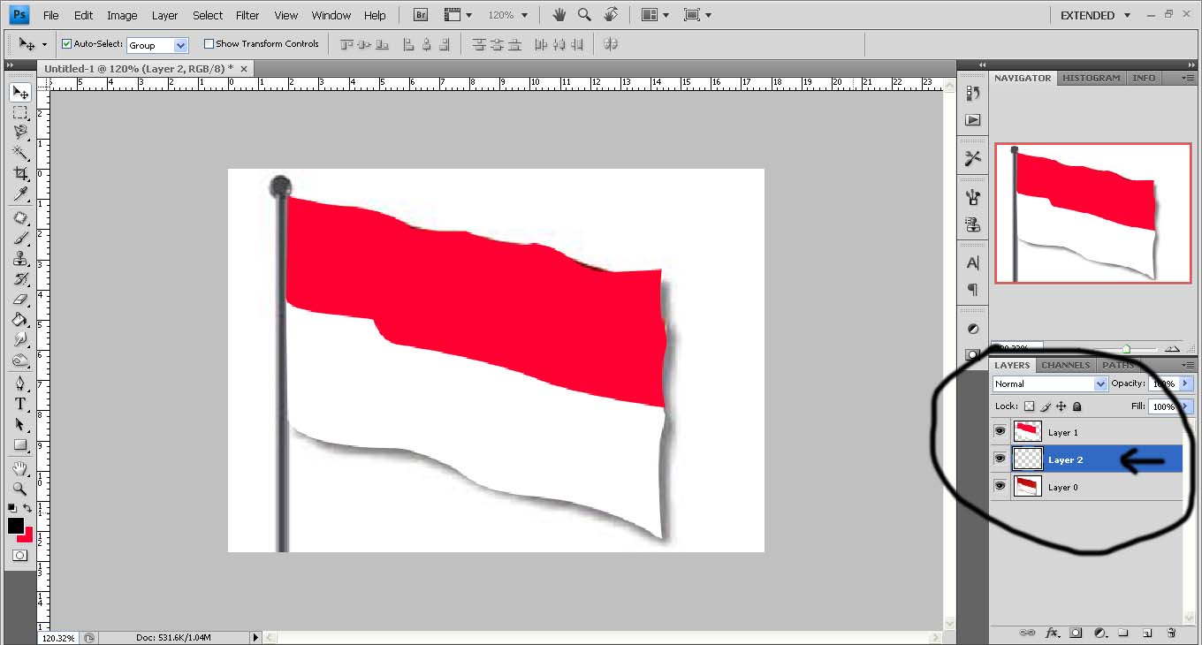Uncheck the Auto-Select checkbox
Image resolution: width=1202 pixels, height=645 pixels.
click(66, 43)
